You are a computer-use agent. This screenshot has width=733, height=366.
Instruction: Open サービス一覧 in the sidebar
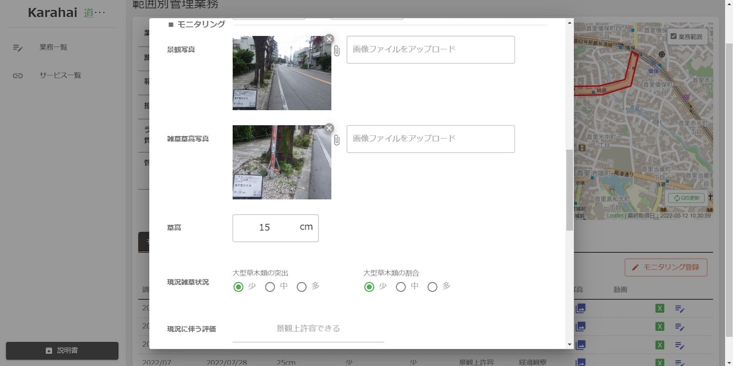(x=60, y=75)
